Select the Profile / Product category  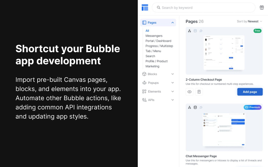coord(156,61)
